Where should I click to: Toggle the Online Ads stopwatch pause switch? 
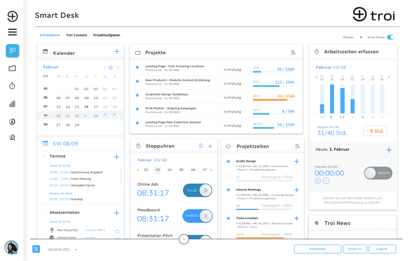pos(197,190)
